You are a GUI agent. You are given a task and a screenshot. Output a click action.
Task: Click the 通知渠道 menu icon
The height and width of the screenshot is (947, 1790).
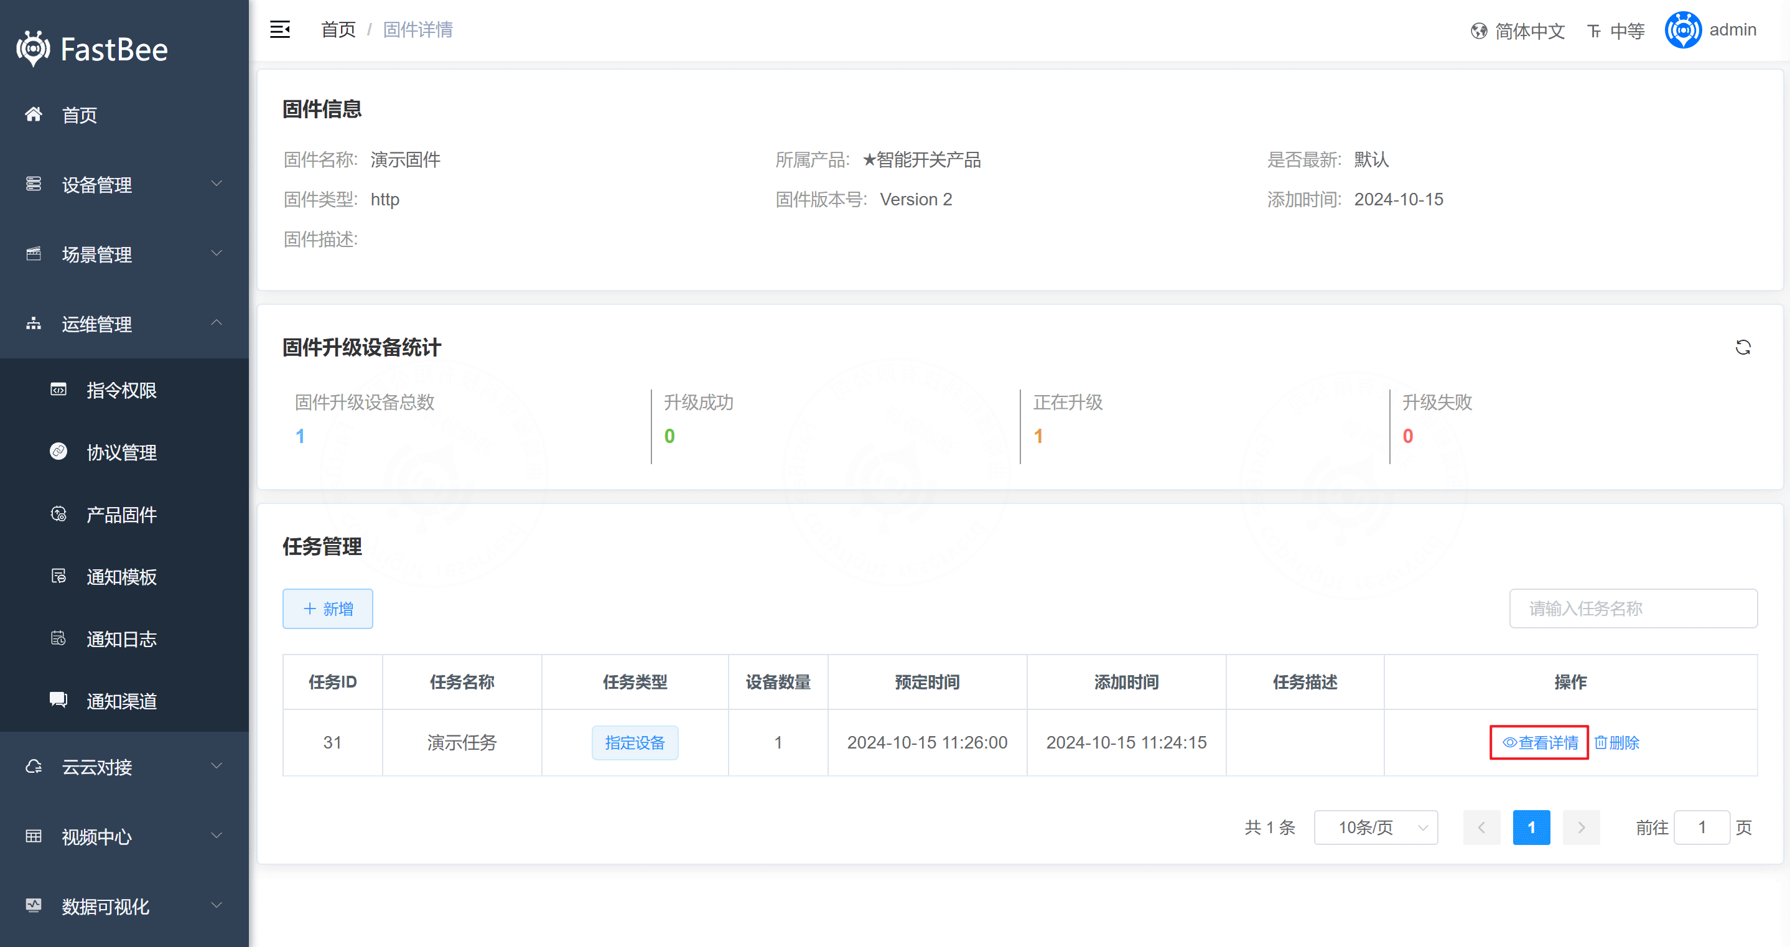coord(58,699)
